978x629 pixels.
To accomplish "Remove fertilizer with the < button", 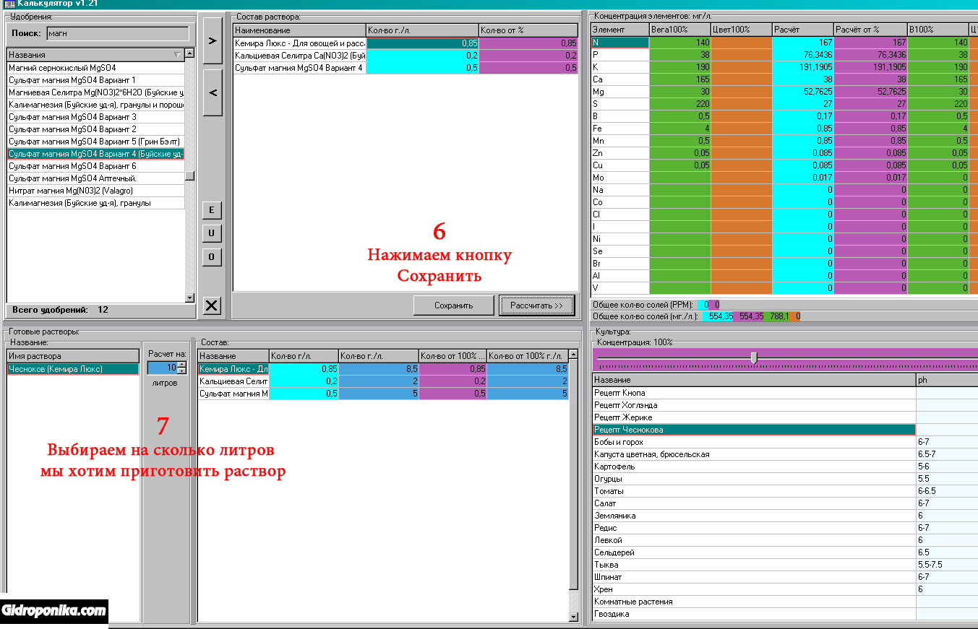I will tap(213, 92).
